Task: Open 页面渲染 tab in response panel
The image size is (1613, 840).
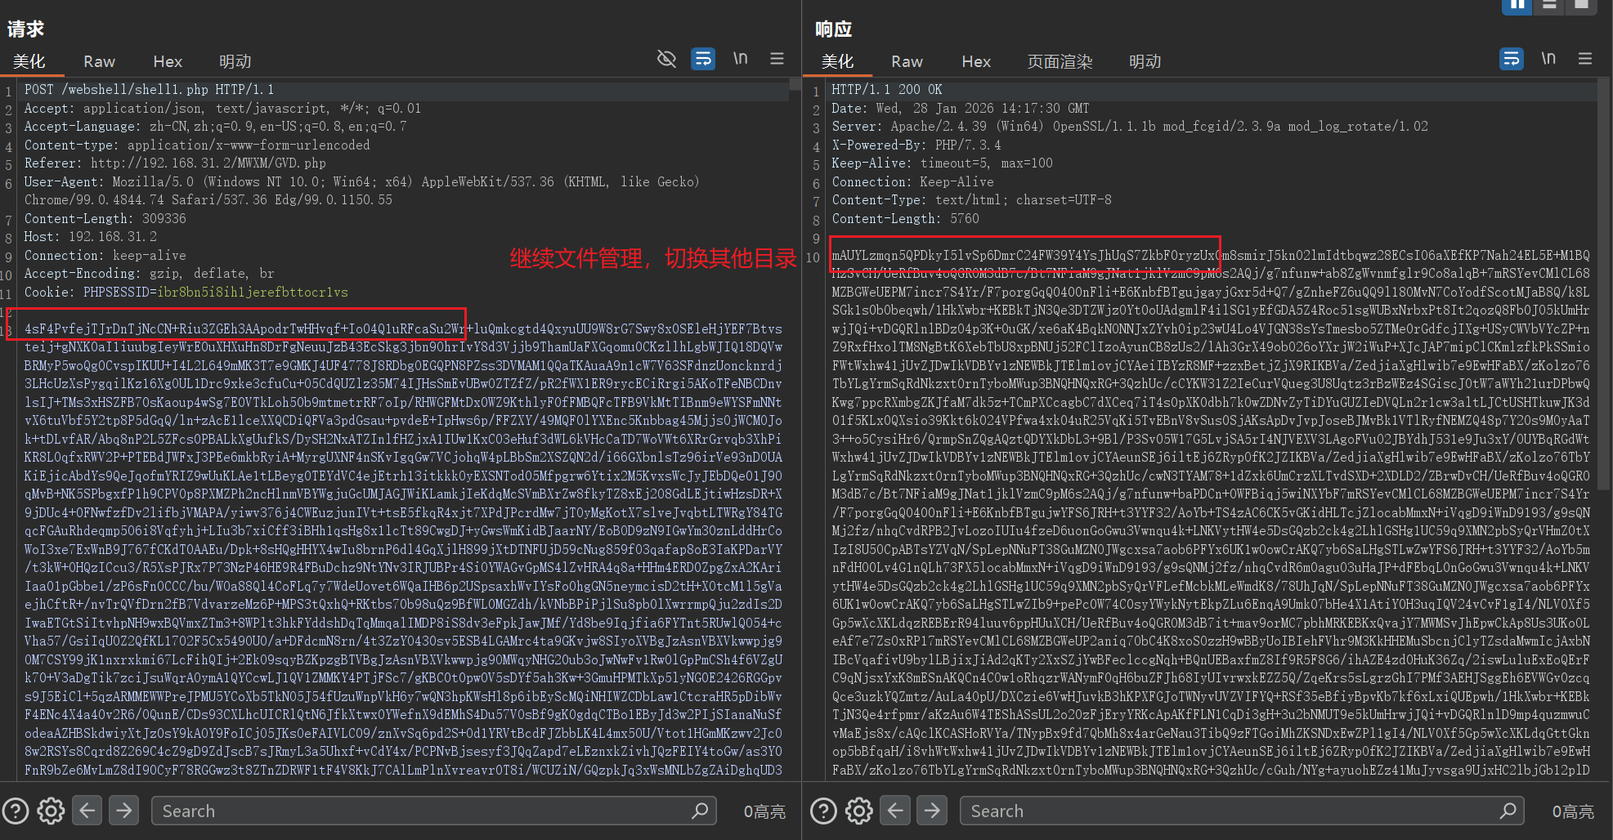Action: [1060, 62]
